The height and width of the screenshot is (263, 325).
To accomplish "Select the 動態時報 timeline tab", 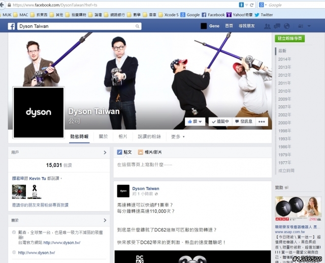I will (79, 136).
